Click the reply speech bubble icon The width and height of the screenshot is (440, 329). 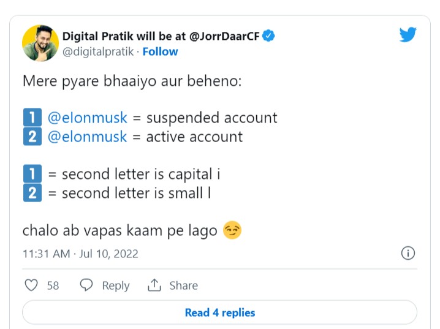point(86,285)
